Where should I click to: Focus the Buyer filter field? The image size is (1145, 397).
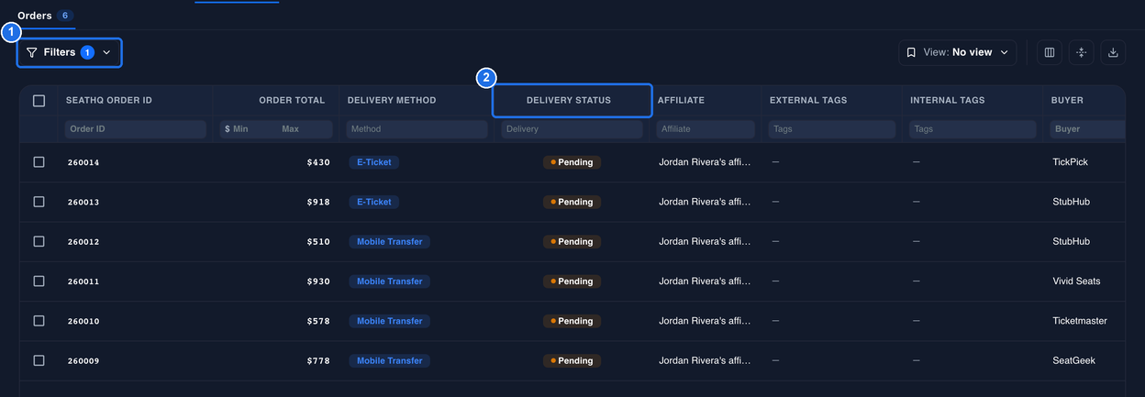click(x=1088, y=129)
